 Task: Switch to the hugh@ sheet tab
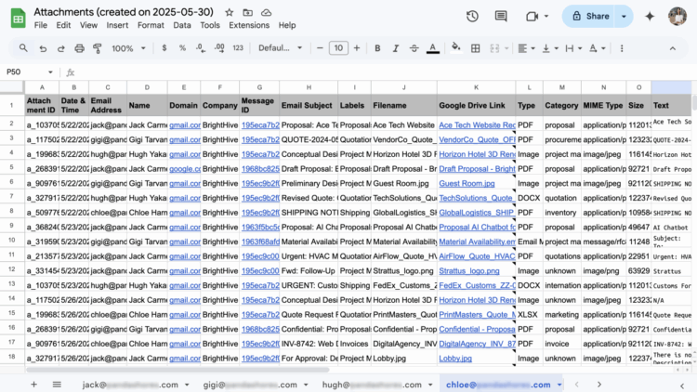click(372, 385)
